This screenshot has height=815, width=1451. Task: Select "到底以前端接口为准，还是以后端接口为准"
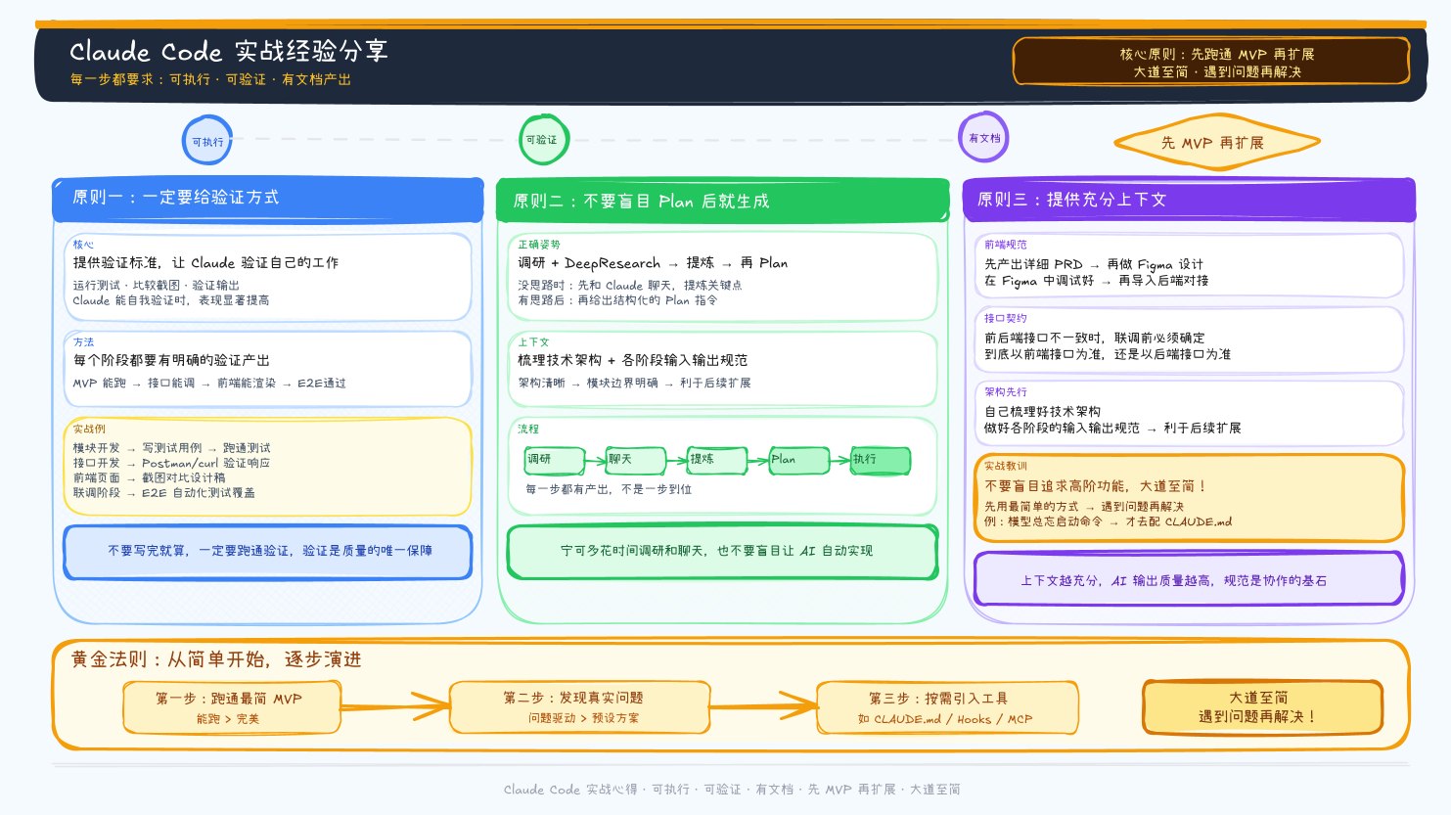click(1108, 354)
